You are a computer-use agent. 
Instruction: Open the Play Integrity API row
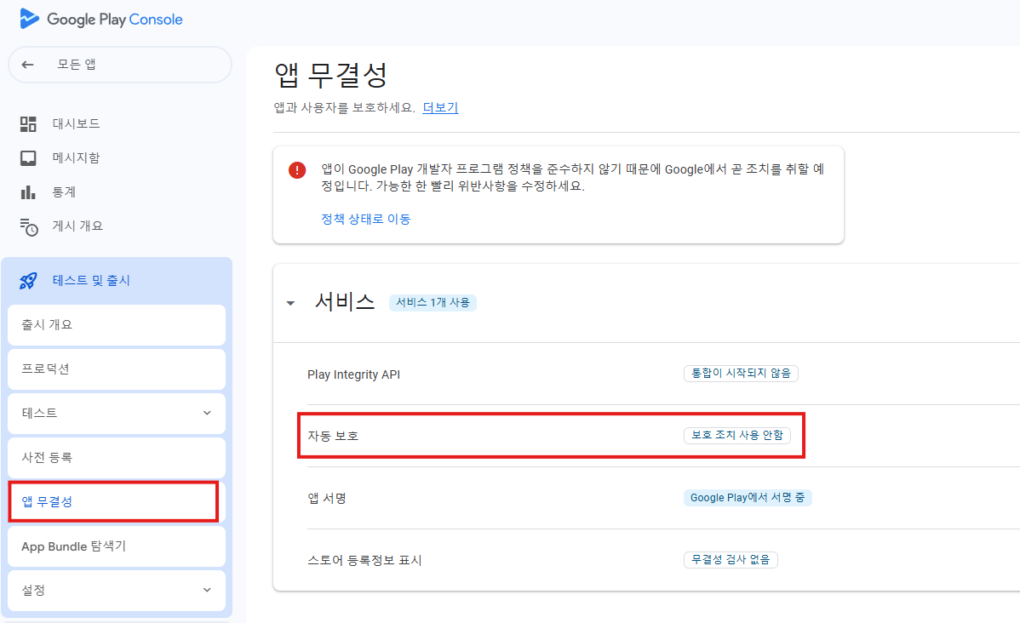(x=365, y=374)
